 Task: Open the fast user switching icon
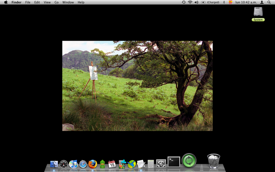pyautogui.click(x=262, y=2)
